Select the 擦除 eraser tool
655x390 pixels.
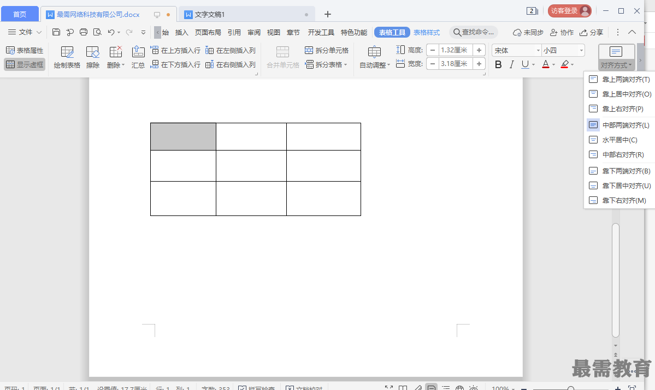pos(92,57)
